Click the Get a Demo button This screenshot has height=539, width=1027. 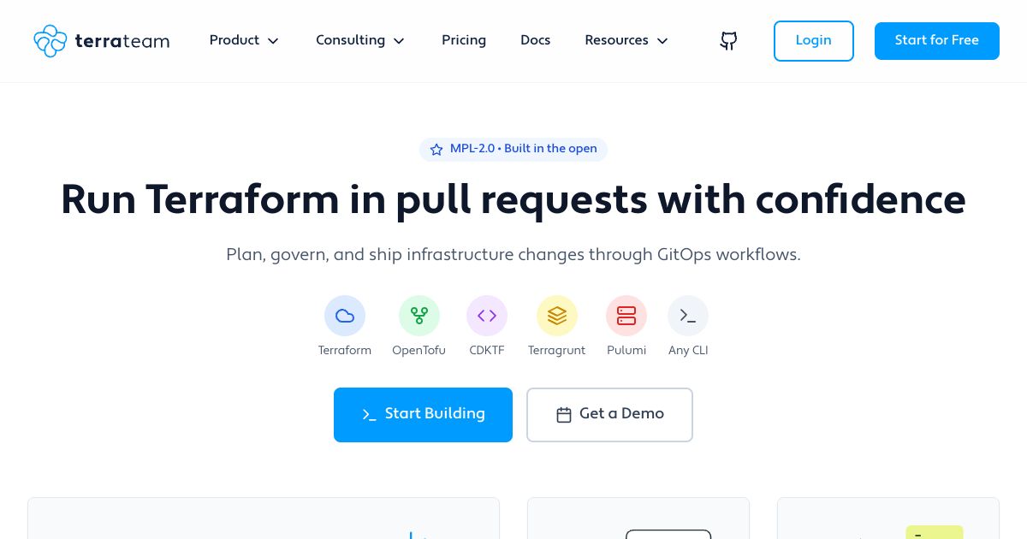(x=609, y=415)
